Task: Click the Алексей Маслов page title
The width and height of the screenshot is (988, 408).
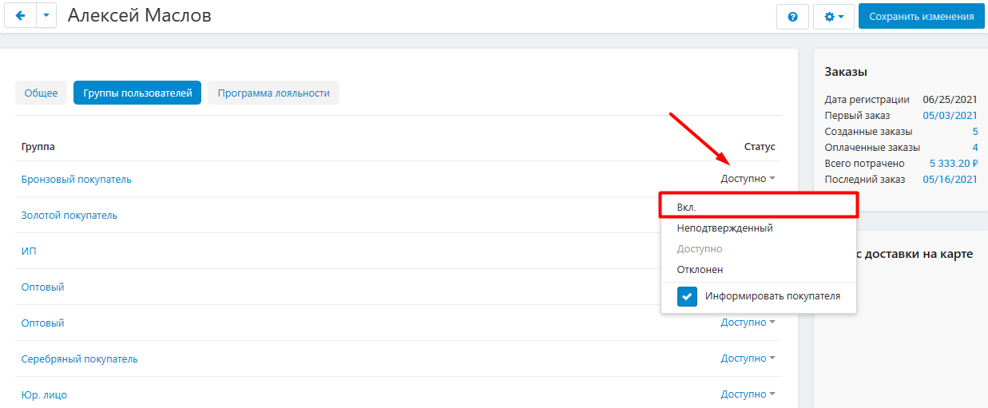Action: 140,16
